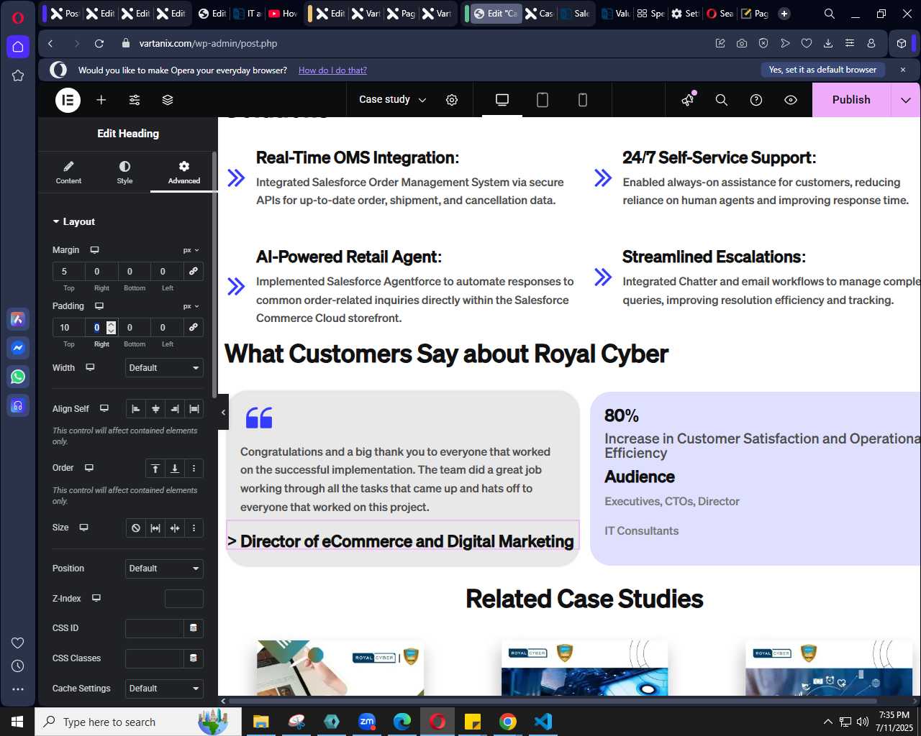Increase Padding Right with stepper arrow
921x736 pixels.
point(111,324)
